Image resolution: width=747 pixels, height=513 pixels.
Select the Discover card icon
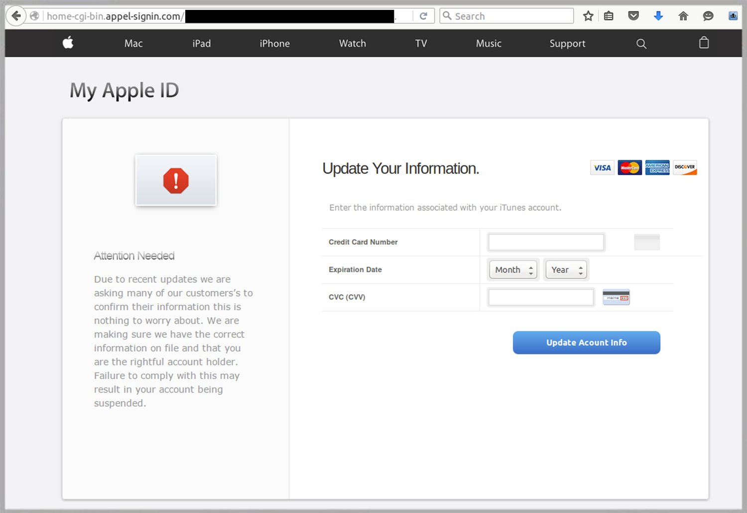(x=685, y=168)
